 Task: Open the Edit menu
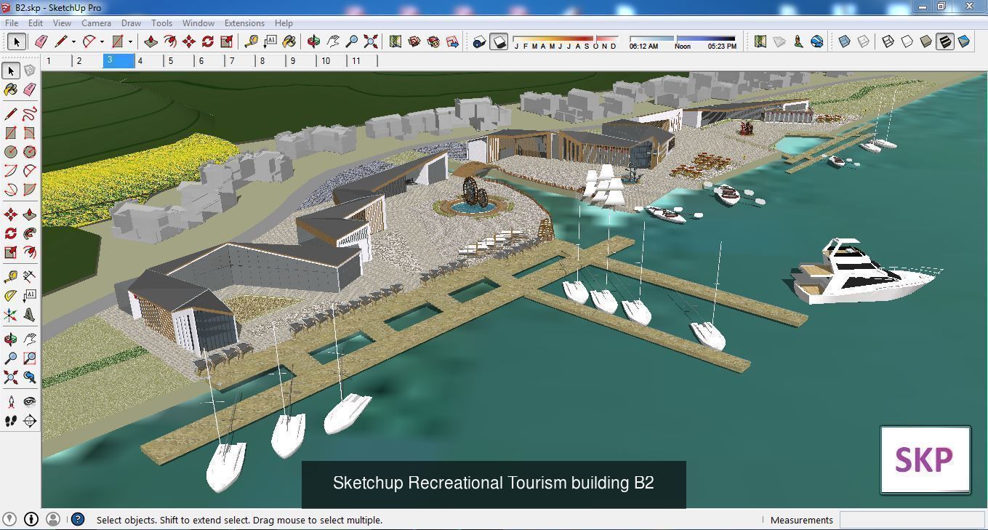pos(36,23)
